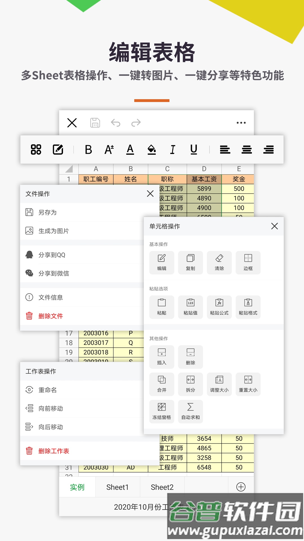Screen dimensions: 304x541
Task: Tap the 拆分 split cells button
Action: pos(191,384)
